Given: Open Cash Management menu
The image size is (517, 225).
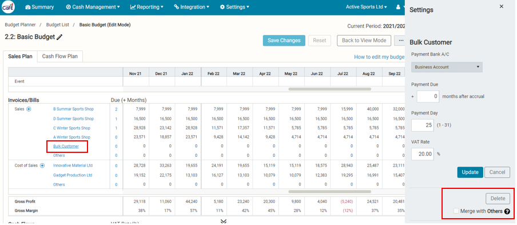Looking at the screenshot, I should pyautogui.click(x=93, y=7).
